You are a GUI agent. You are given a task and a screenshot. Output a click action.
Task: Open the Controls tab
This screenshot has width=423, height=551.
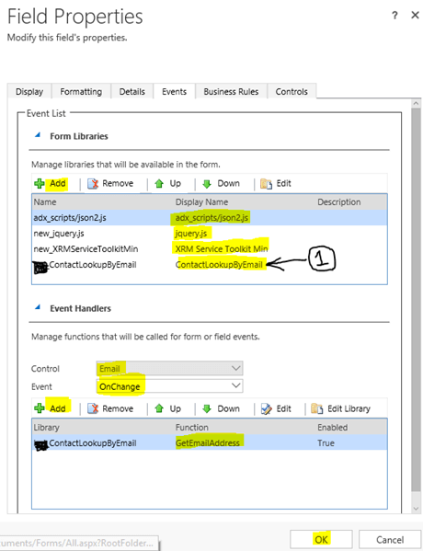tap(292, 92)
